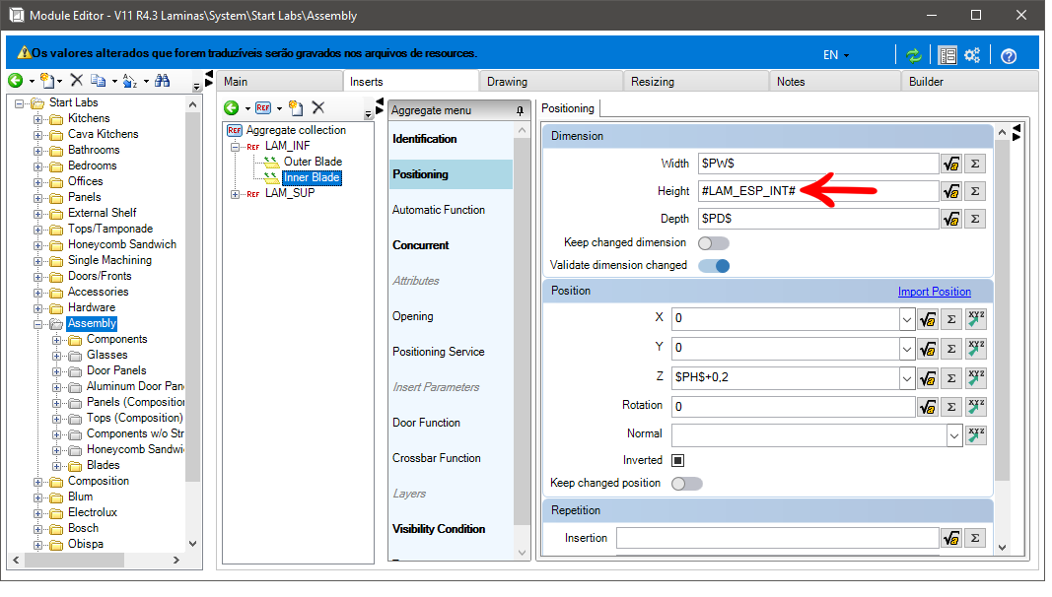Open the help question mark icon
This screenshot has width=1052, height=597.
[1009, 56]
